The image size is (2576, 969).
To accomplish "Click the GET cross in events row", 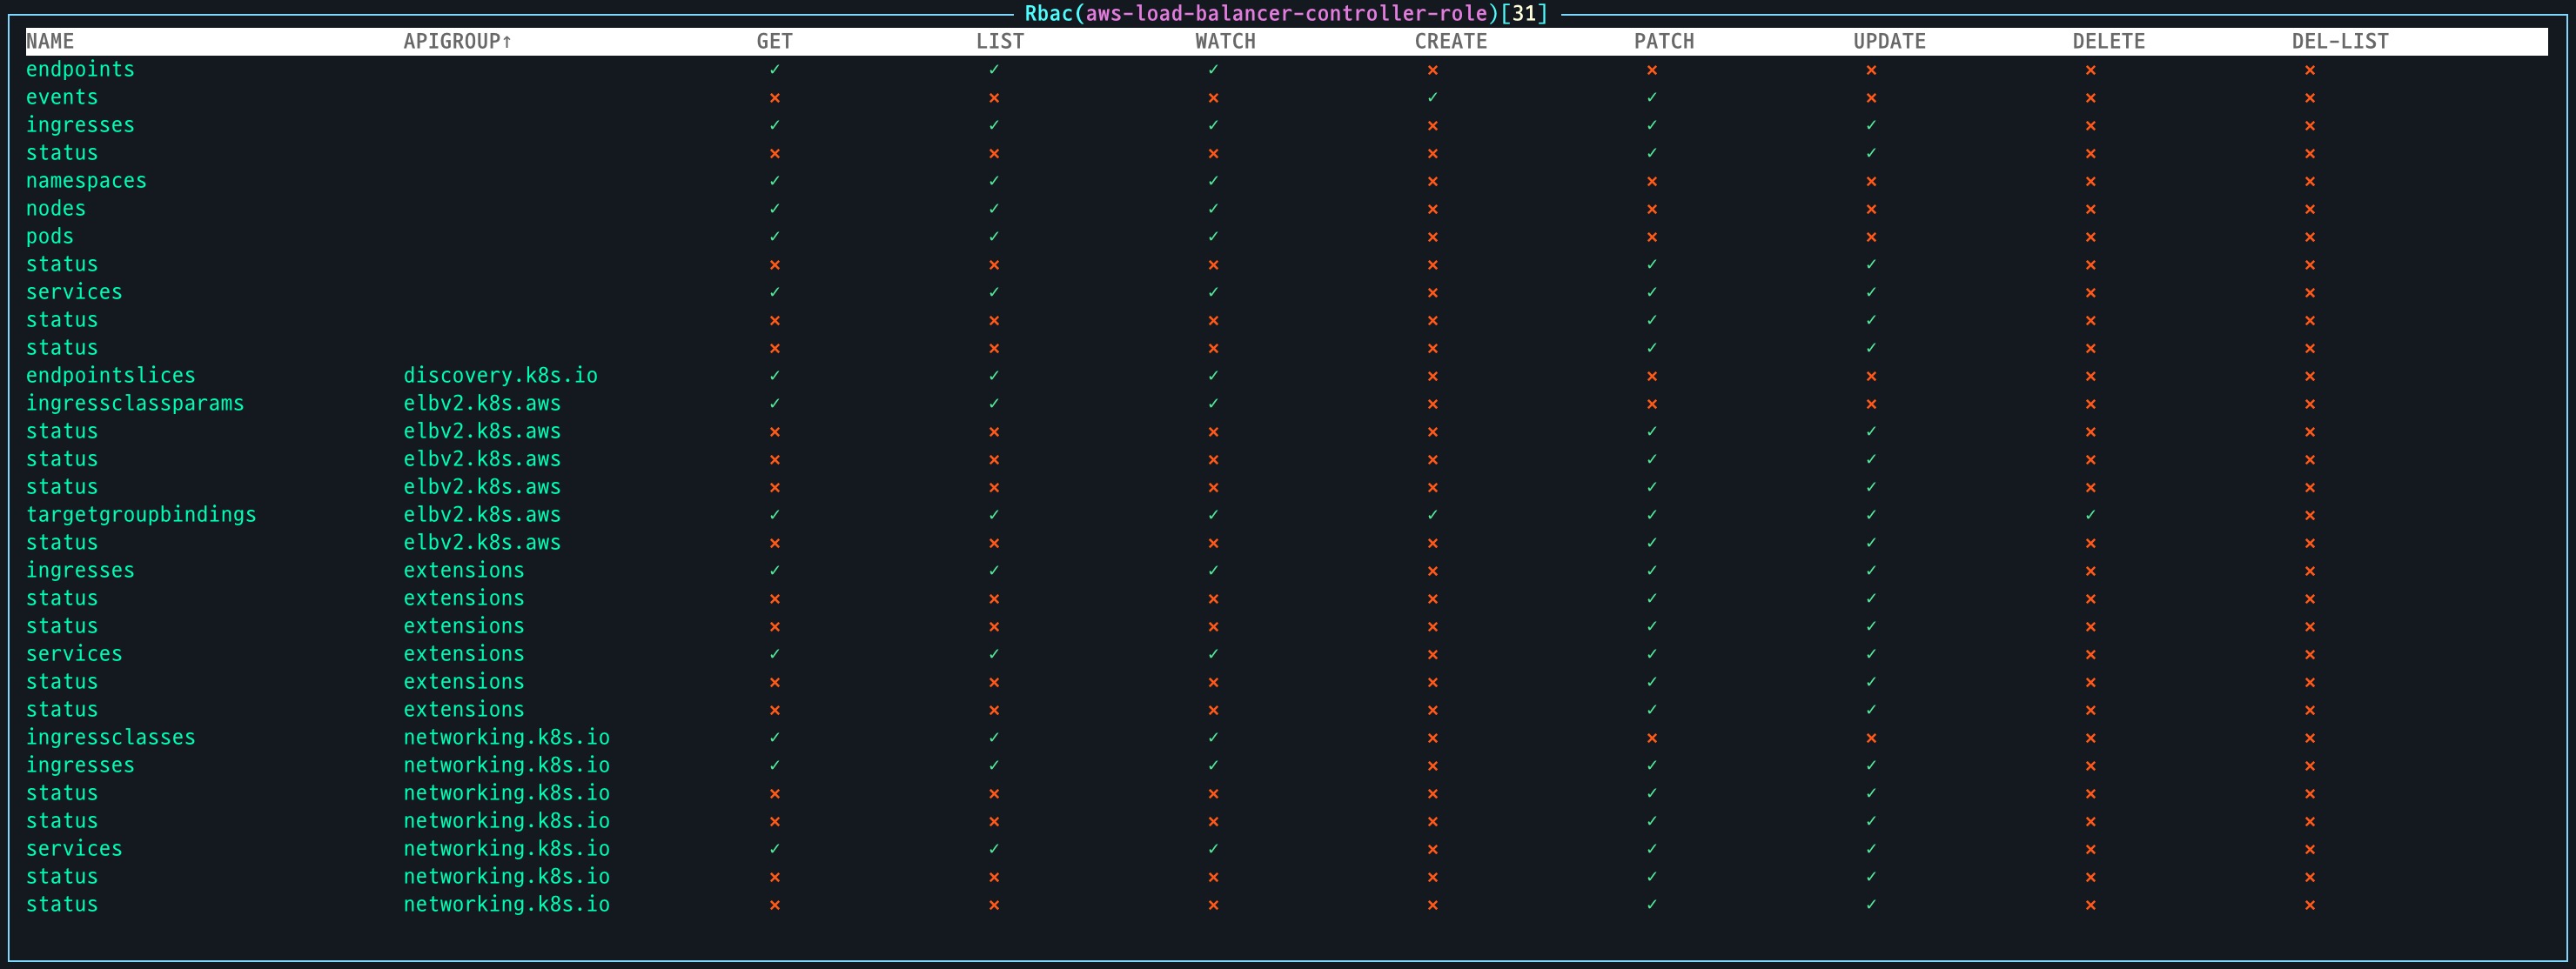I will 774,98.
